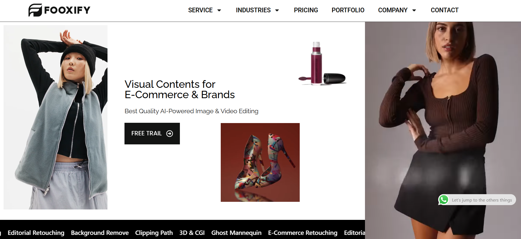Screen dimensions: 521x239
Task: Click the model in brown top image
Action: pos(443,115)
